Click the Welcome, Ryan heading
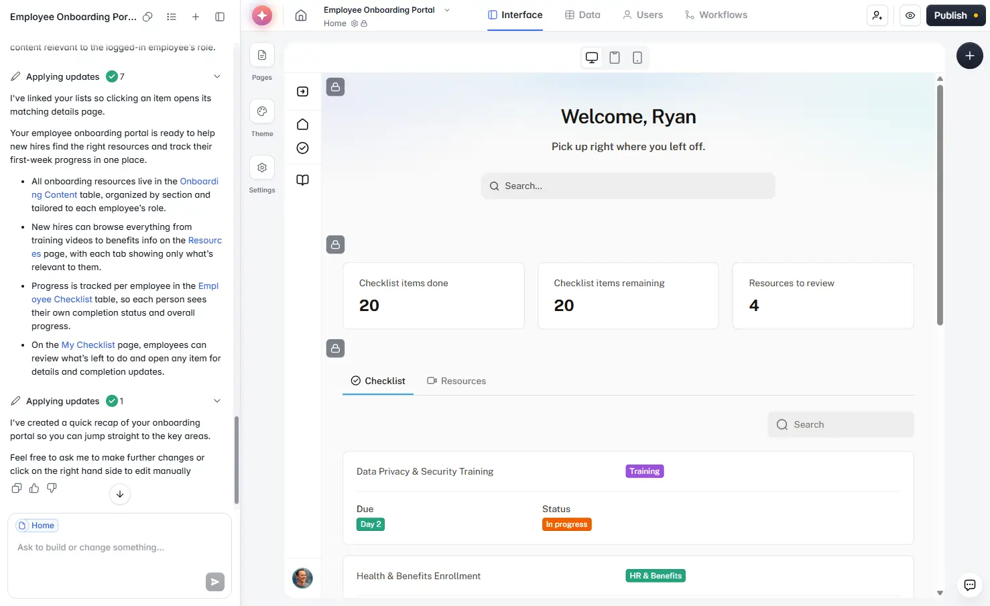The image size is (990, 606). (628, 117)
